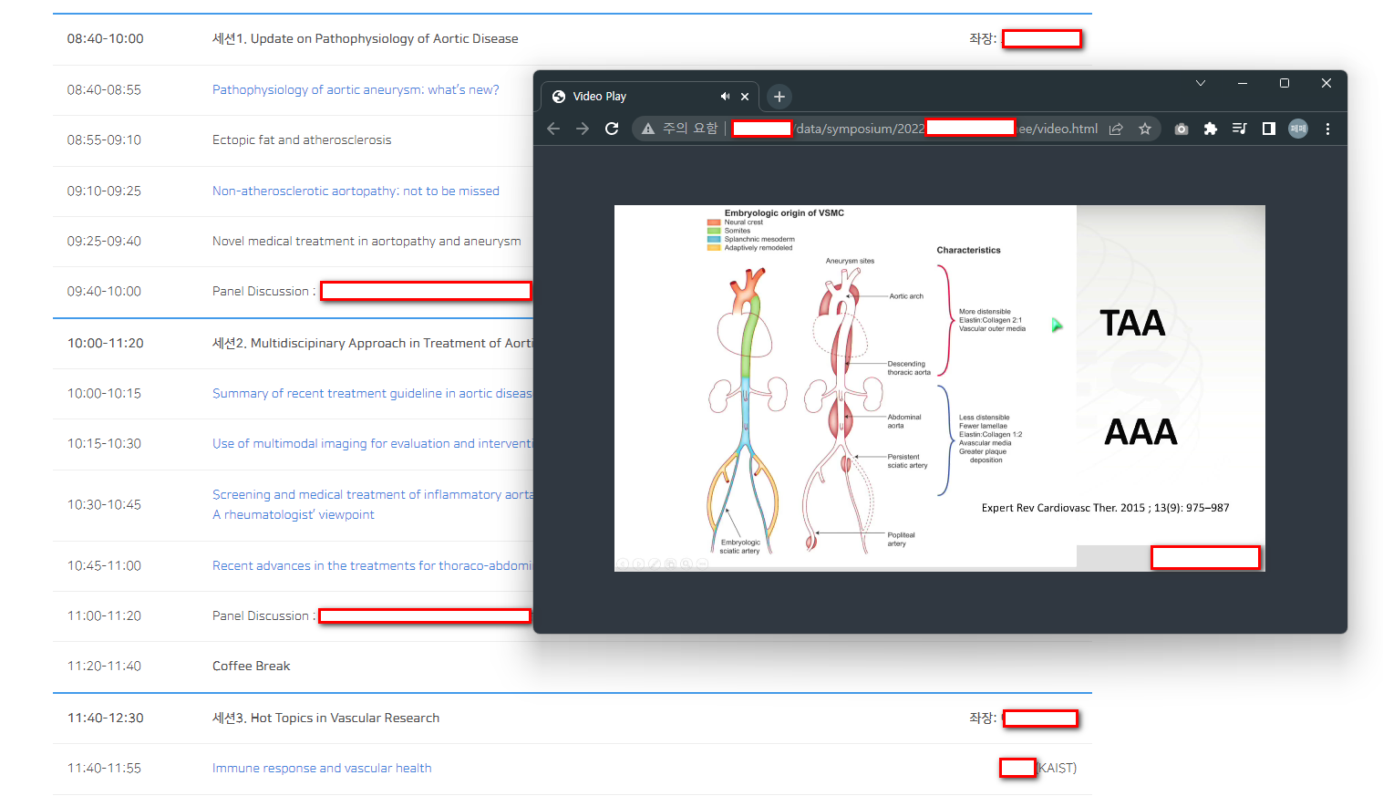Click the 10:00-11:20 session time
1383x796 pixels.
pos(105,343)
